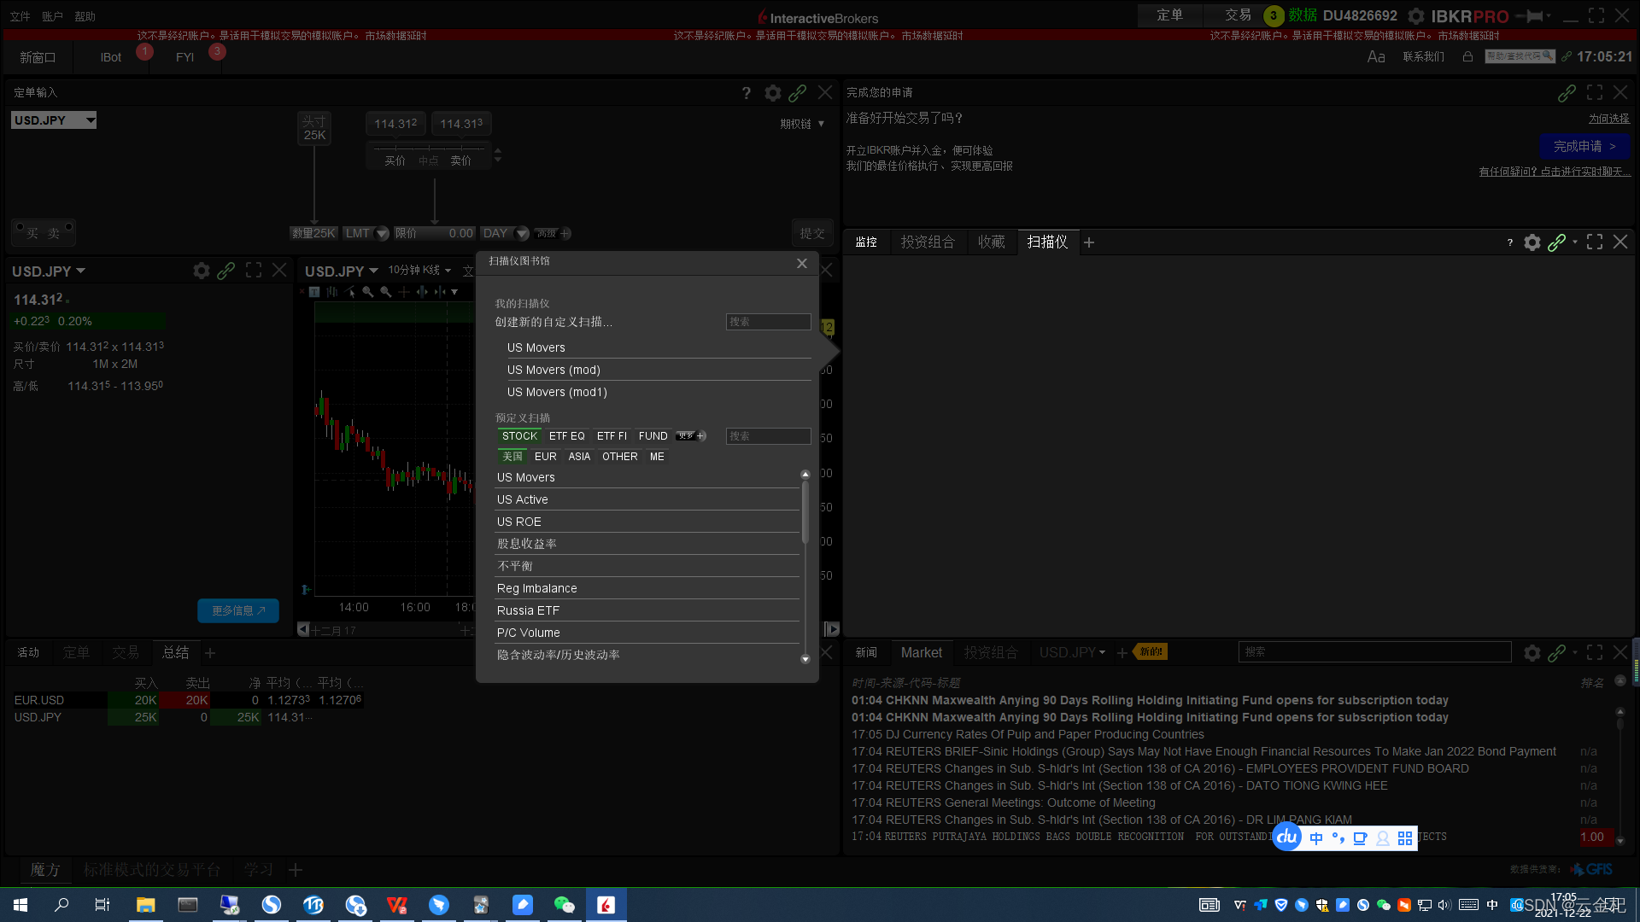This screenshot has width=1640, height=922.
Task: Expand more instrument types with plus button
Action: click(701, 436)
